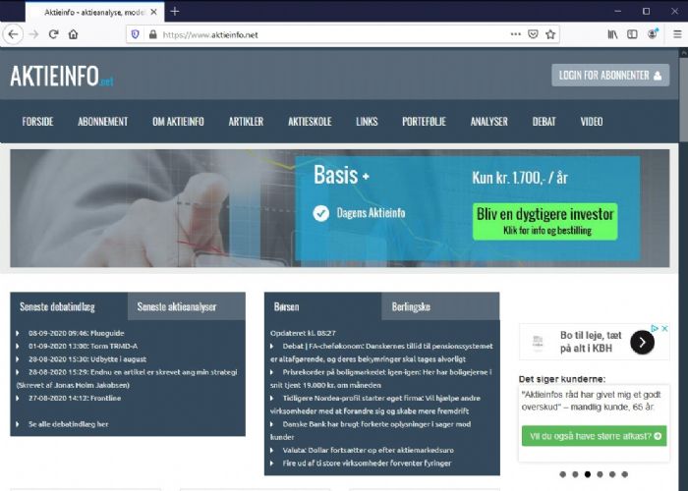
Task: Open Fire ud af ti virksomheder article
Action: click(x=367, y=463)
